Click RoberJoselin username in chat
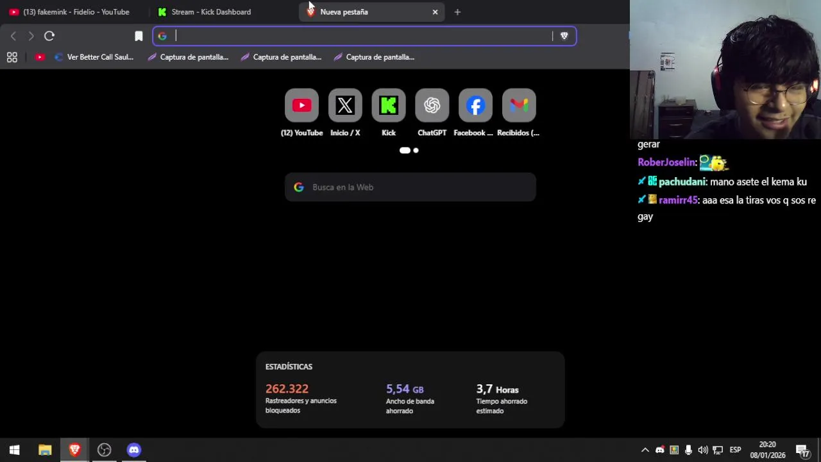The width and height of the screenshot is (821, 462). 667,162
